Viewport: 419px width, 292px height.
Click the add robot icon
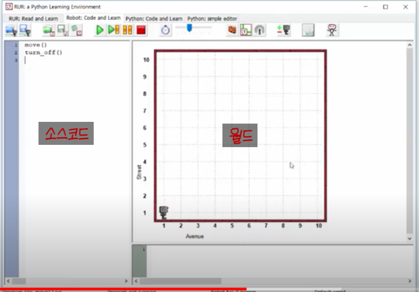283,30
